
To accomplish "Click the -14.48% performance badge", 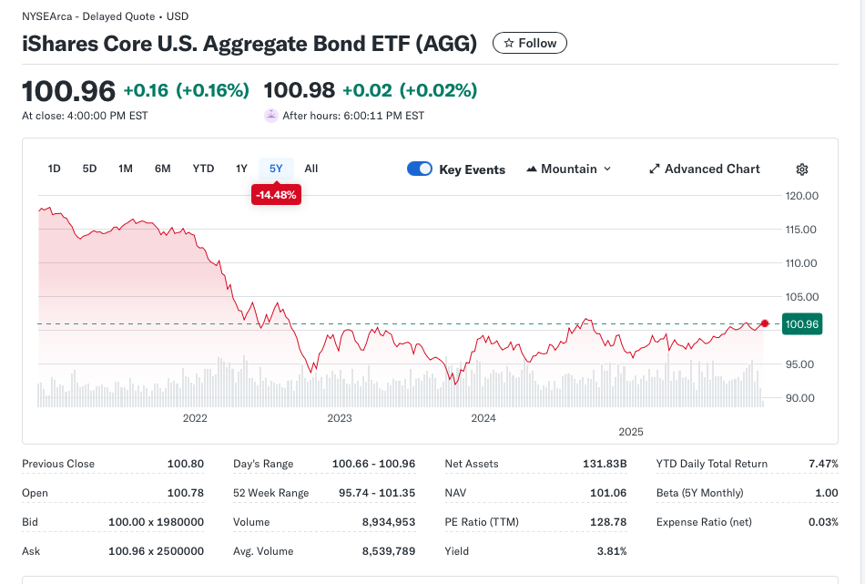I will (x=276, y=195).
